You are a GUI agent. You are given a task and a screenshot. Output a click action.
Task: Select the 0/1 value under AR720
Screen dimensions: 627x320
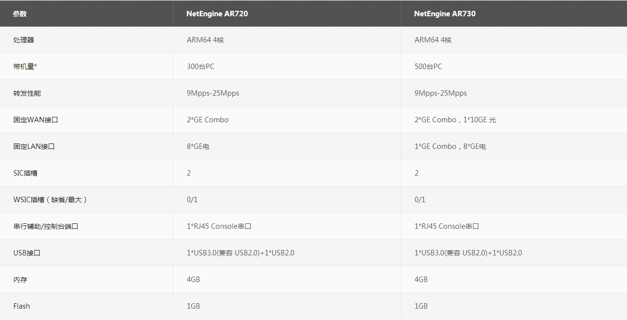point(192,200)
